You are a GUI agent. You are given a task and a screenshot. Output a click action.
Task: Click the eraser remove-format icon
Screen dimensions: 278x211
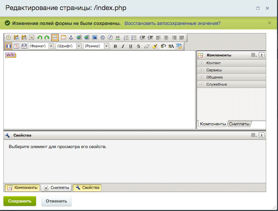147,46
